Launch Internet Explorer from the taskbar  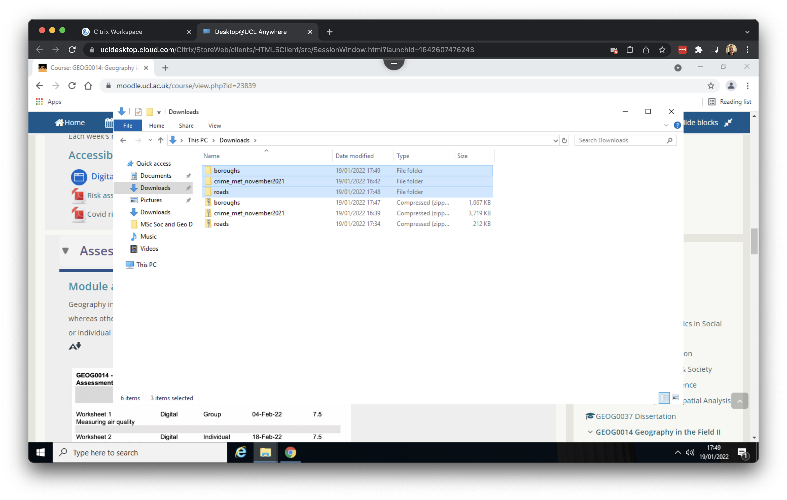(x=241, y=453)
